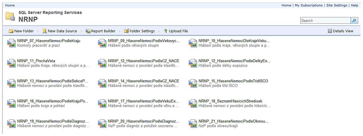The height and width of the screenshot is (136, 363).
Task: Open report NRNP_09_HlaseneNemociPodleVekovyc...
Action: tap(144, 41)
